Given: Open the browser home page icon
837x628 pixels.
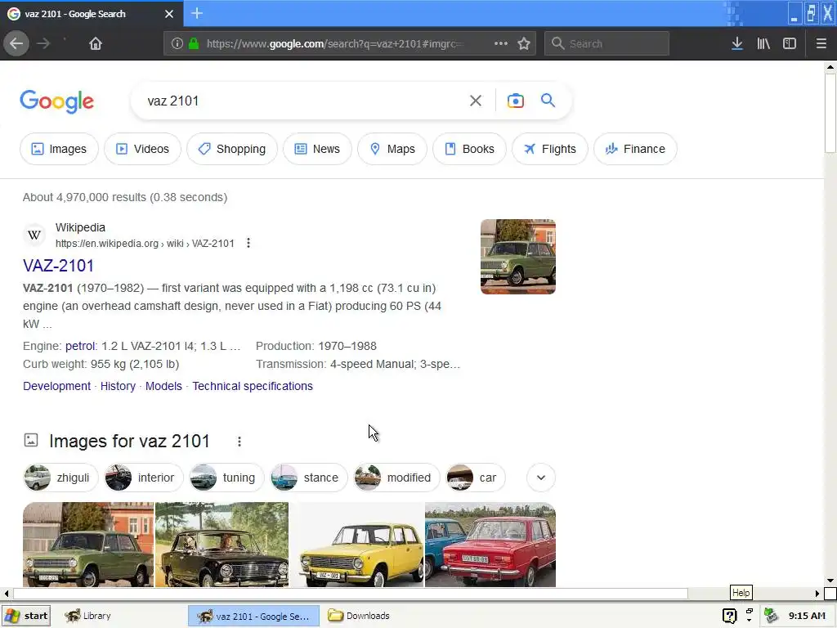Looking at the screenshot, I should tap(95, 43).
